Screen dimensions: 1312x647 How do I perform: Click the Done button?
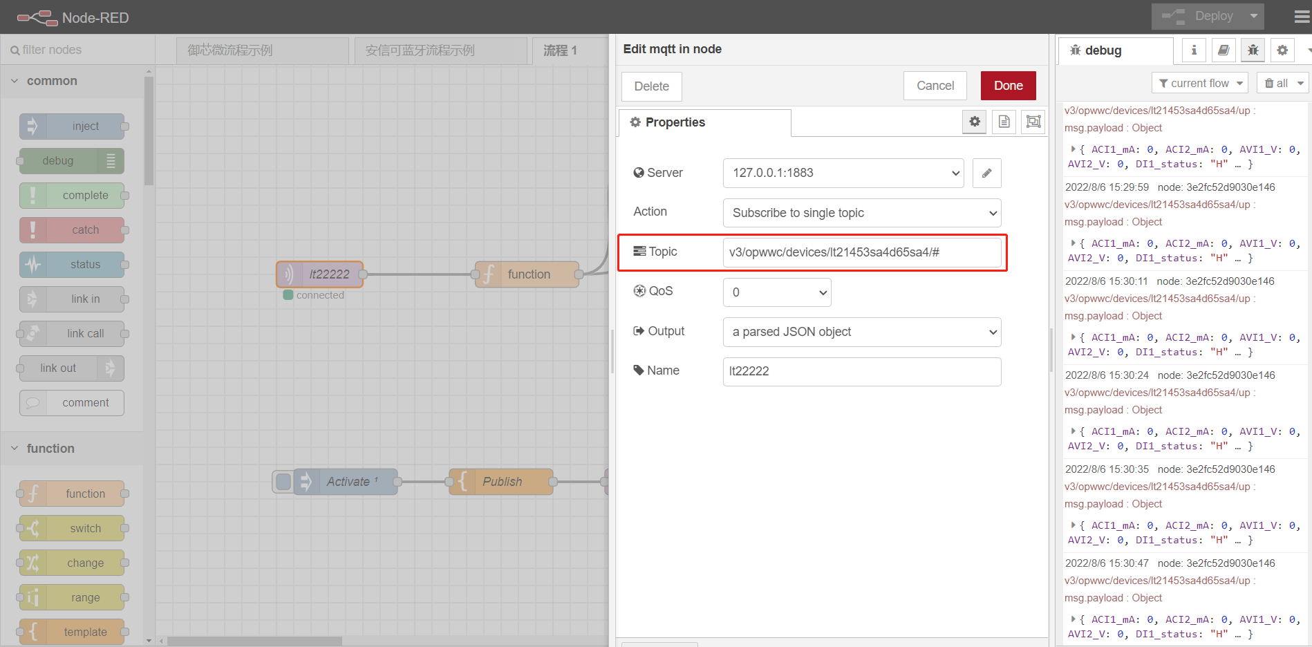click(x=1008, y=86)
